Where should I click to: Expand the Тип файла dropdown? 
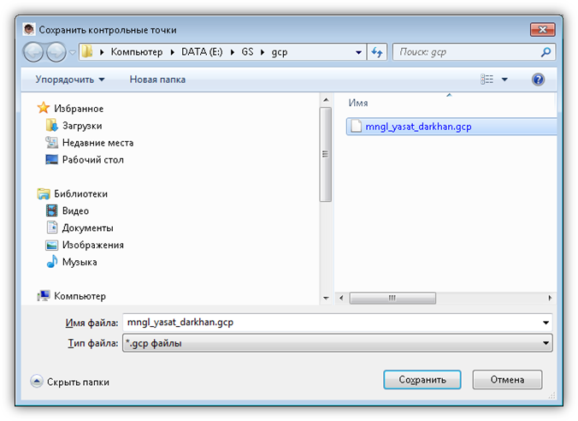(546, 343)
